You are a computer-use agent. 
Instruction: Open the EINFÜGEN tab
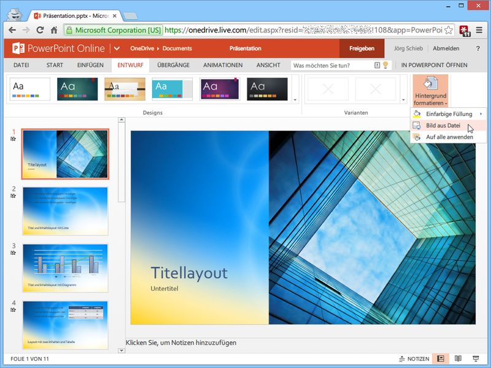pyautogui.click(x=90, y=65)
